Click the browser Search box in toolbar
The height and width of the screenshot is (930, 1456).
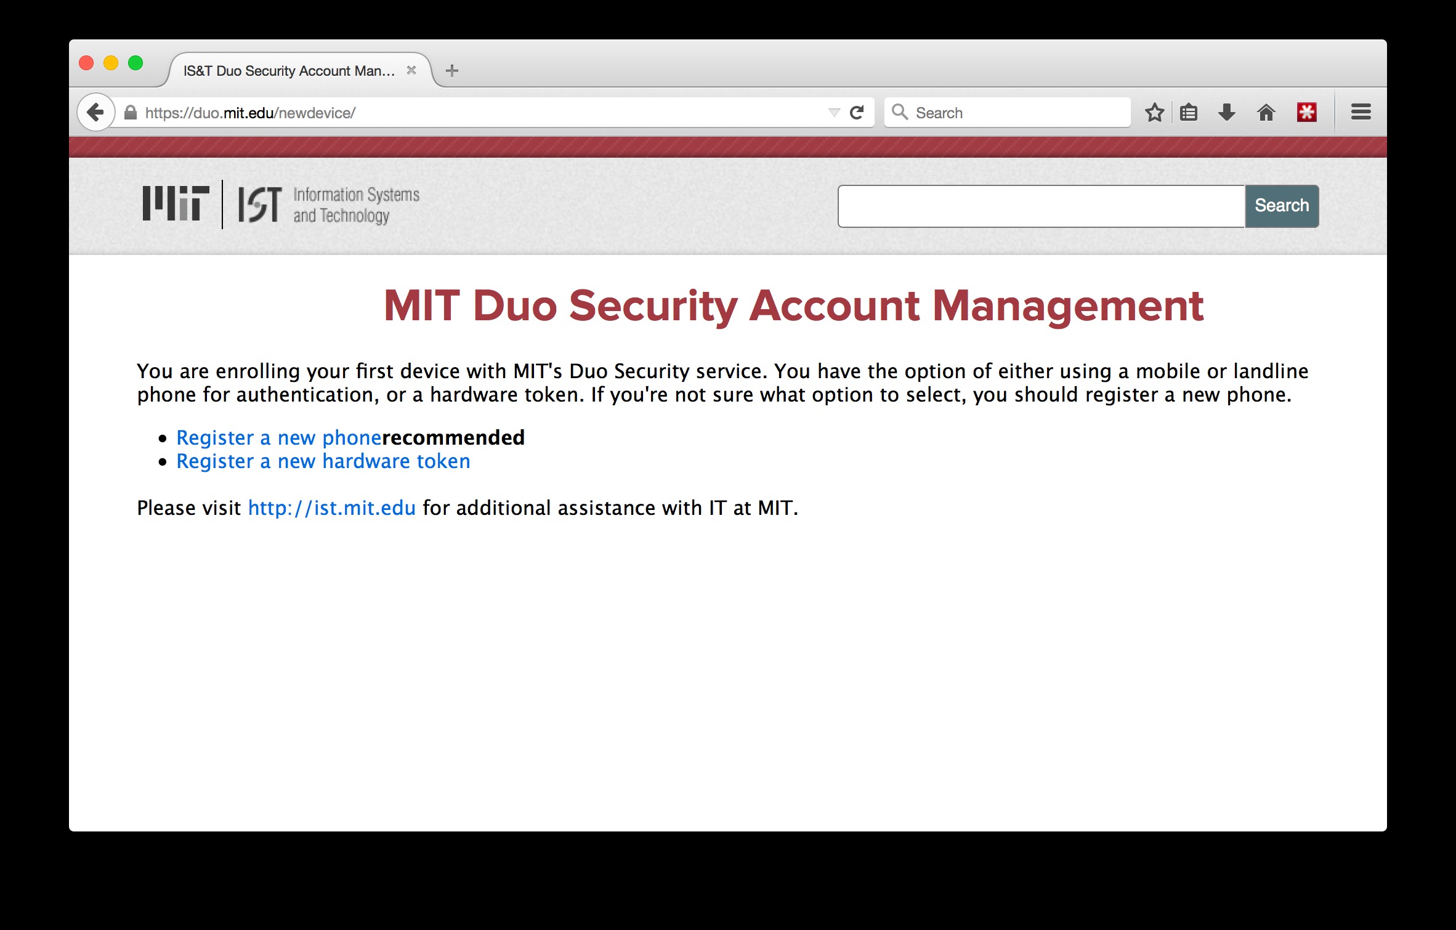click(1008, 113)
